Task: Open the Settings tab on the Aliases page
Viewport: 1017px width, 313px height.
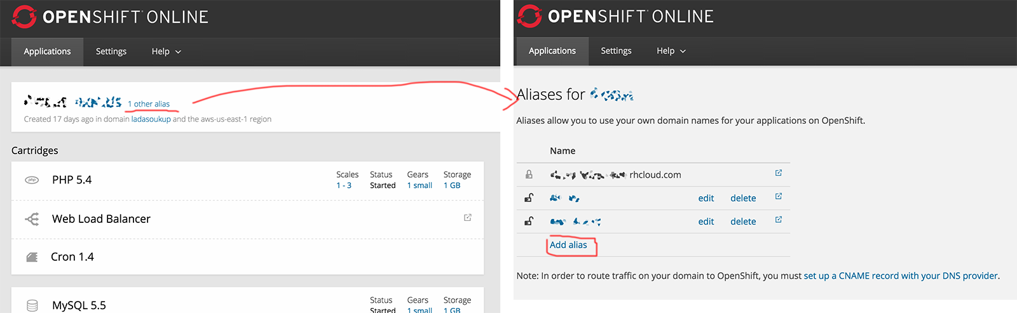Action: tap(616, 51)
